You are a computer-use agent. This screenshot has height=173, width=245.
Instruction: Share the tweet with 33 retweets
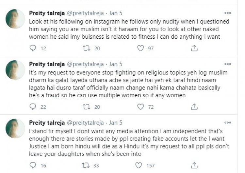(x=194, y=165)
